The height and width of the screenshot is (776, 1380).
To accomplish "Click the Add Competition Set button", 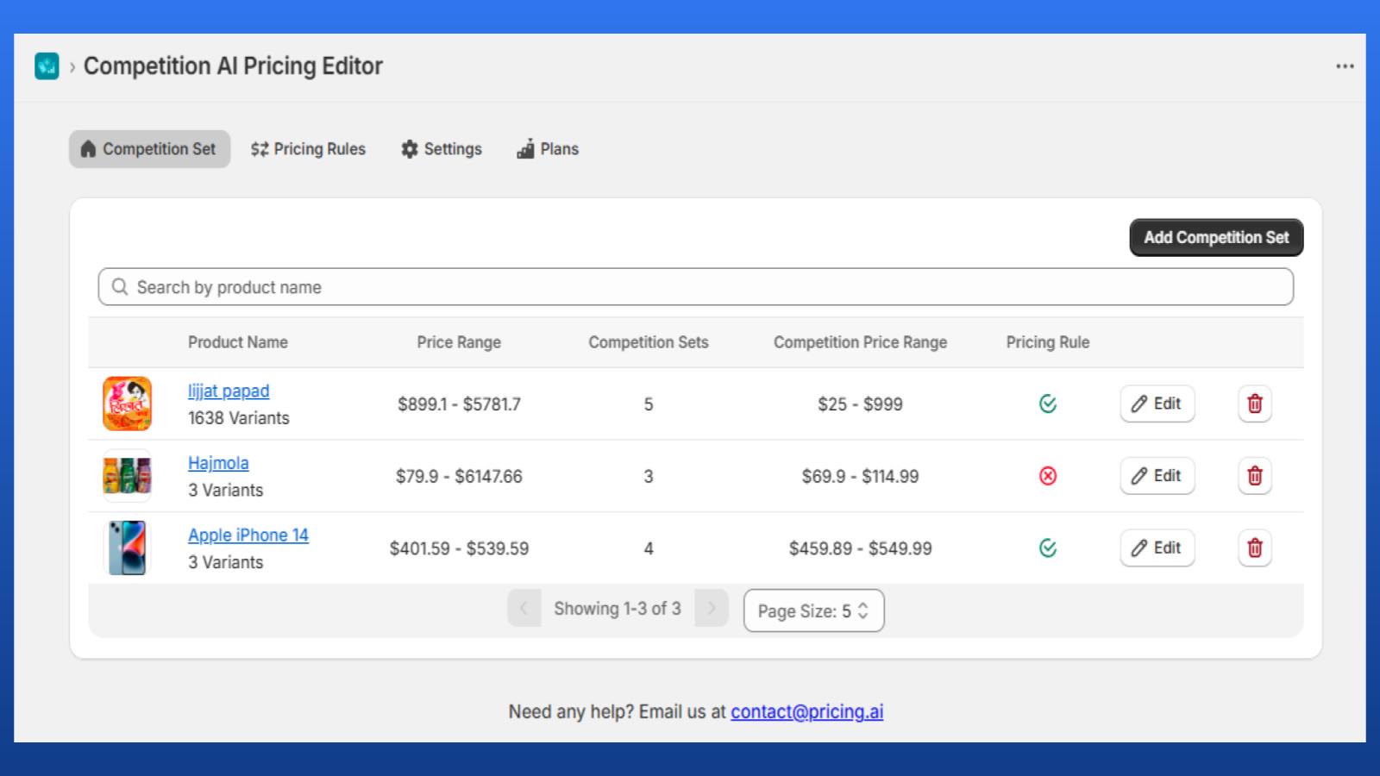I will pyautogui.click(x=1216, y=237).
